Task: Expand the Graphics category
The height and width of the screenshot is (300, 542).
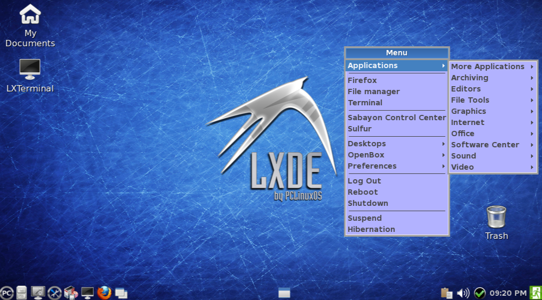Action: click(x=493, y=111)
